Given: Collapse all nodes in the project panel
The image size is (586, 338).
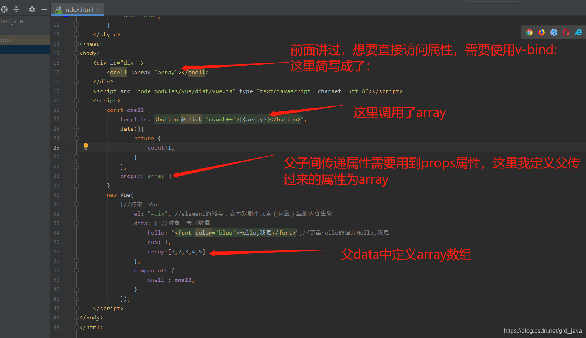Looking at the screenshot, I should tap(16, 9).
